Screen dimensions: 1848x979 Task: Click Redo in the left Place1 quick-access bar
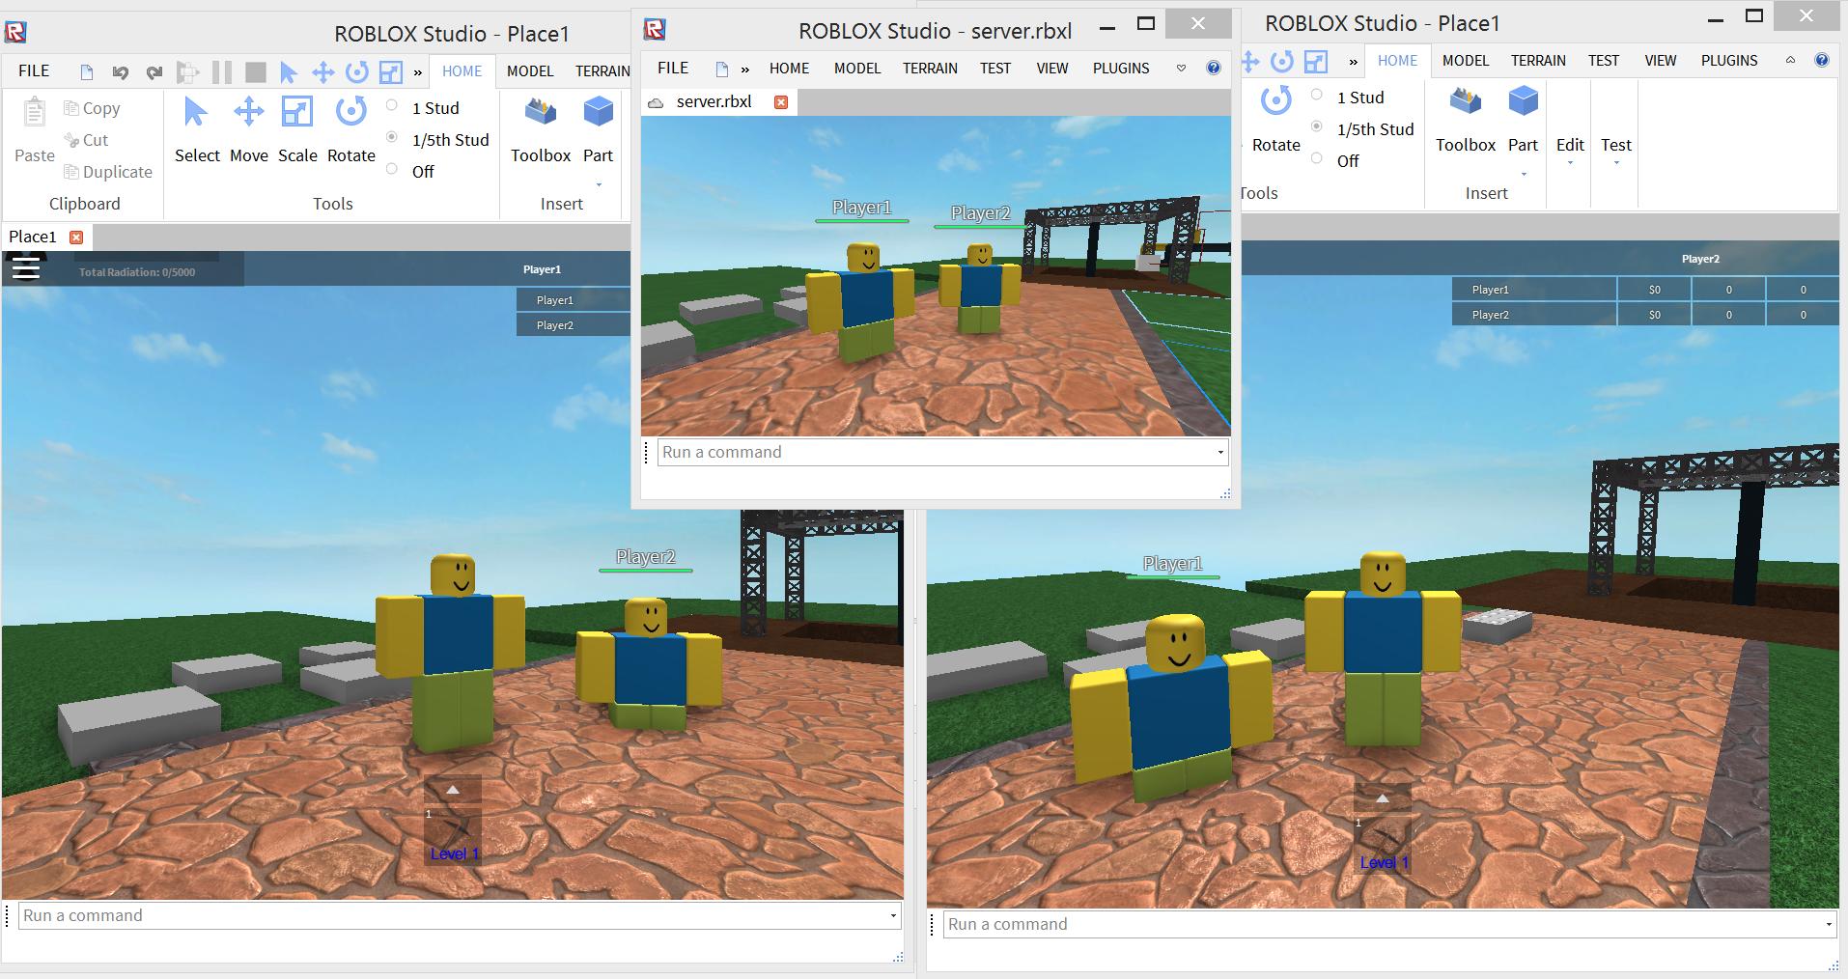(x=154, y=71)
